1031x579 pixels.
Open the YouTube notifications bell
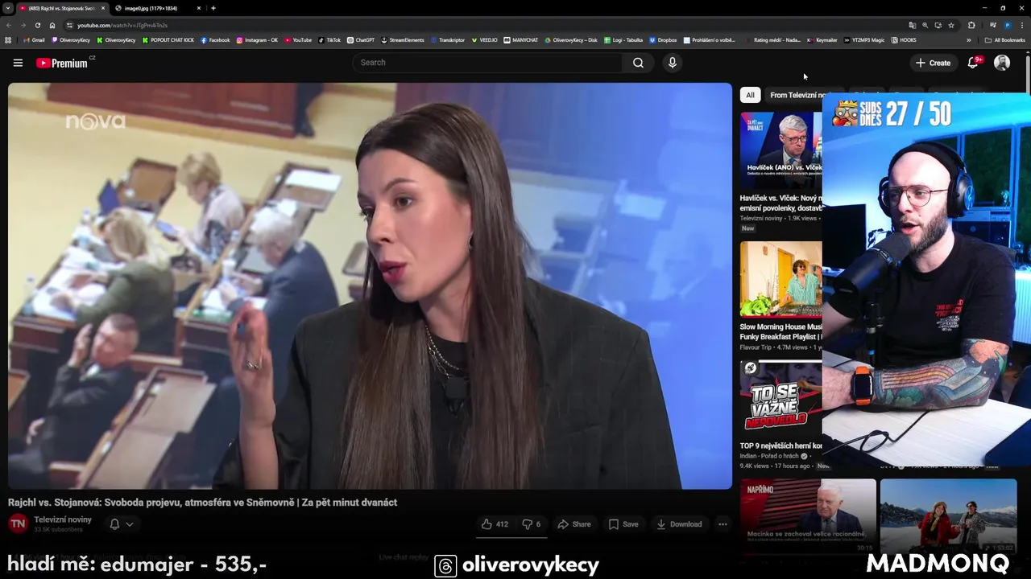[973, 63]
